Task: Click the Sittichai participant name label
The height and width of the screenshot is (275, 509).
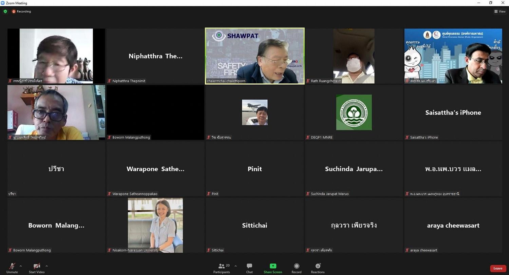Action: [x=218, y=250]
